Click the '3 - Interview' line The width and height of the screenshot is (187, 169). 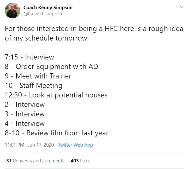[25, 114]
